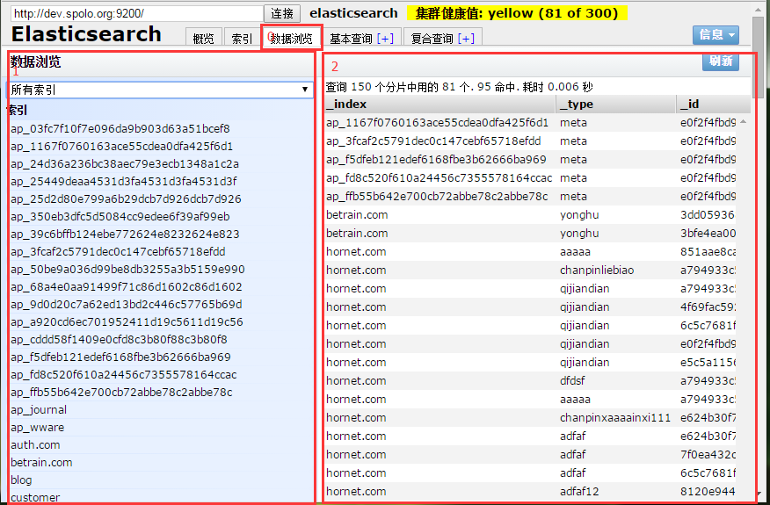This screenshot has width=770, height=505.
Task: Open adfaf row with id 7f0ea432
Action: [x=530, y=454]
